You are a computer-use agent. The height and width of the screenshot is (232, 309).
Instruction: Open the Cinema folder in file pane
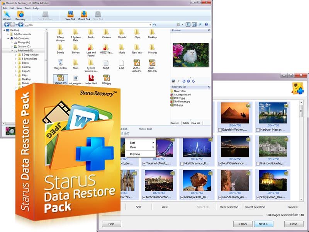pyautogui.click(x=107, y=34)
